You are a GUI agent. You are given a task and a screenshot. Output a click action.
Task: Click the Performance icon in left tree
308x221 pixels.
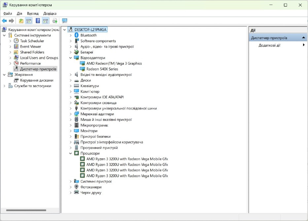coord(16,63)
